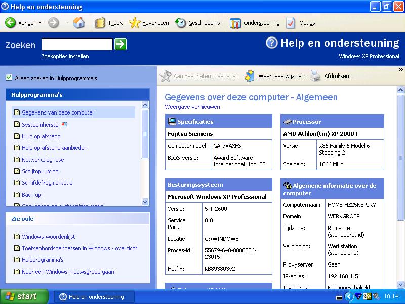Start search with green arrow button
This screenshot has width=405, height=304.
point(120,44)
